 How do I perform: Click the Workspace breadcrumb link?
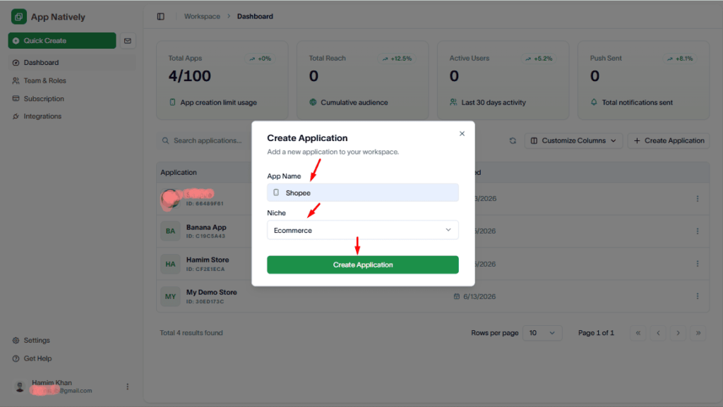pyautogui.click(x=202, y=16)
